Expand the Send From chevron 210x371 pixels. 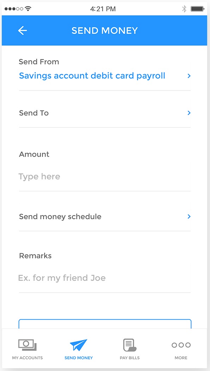tap(189, 76)
